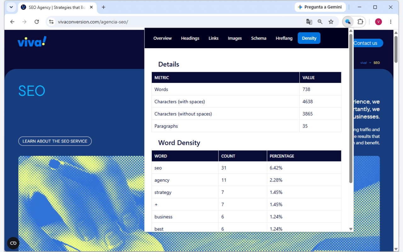The width and height of the screenshot is (403, 252).
Task: Switch to the Overview tab
Action: pyautogui.click(x=162, y=38)
